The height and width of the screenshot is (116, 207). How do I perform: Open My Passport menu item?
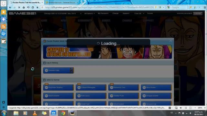(x=103, y=13)
